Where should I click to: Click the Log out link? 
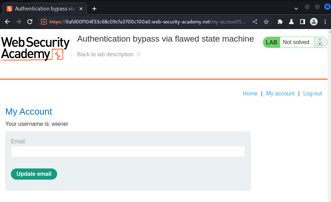tap(312, 93)
